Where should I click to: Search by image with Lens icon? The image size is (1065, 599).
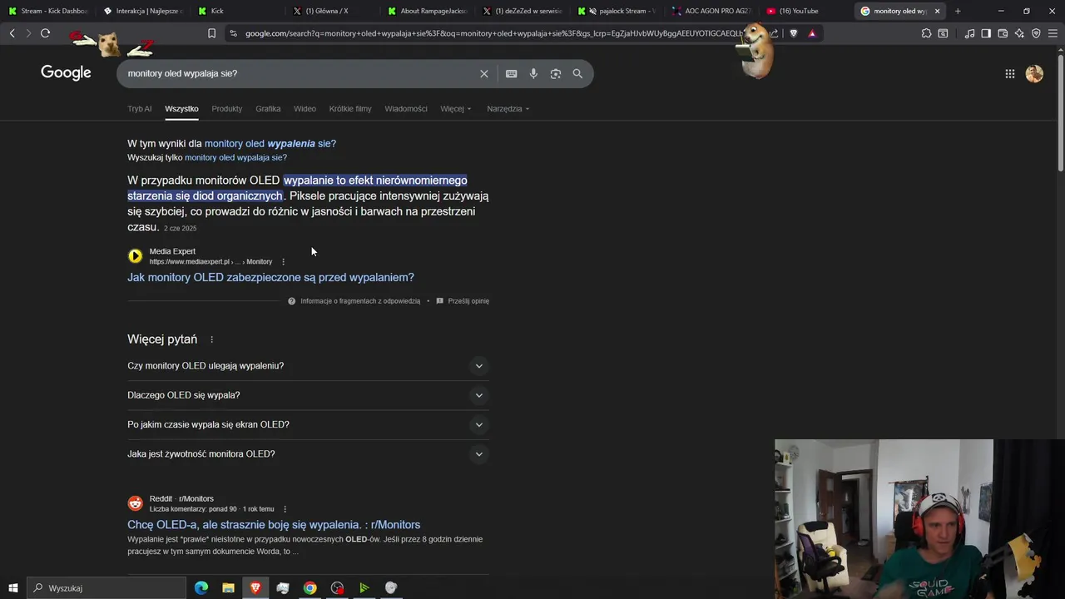556,73
